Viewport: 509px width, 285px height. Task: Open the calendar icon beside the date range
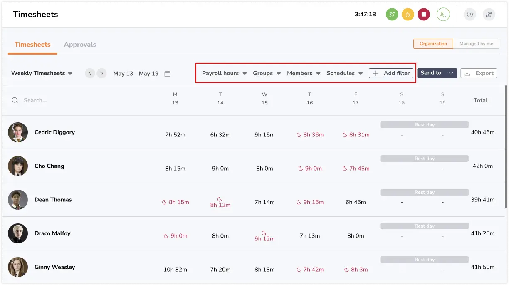pos(167,73)
